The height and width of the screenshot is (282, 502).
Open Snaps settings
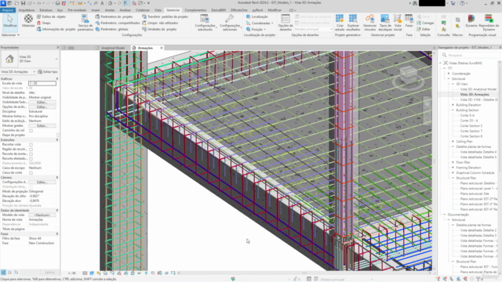44,23
